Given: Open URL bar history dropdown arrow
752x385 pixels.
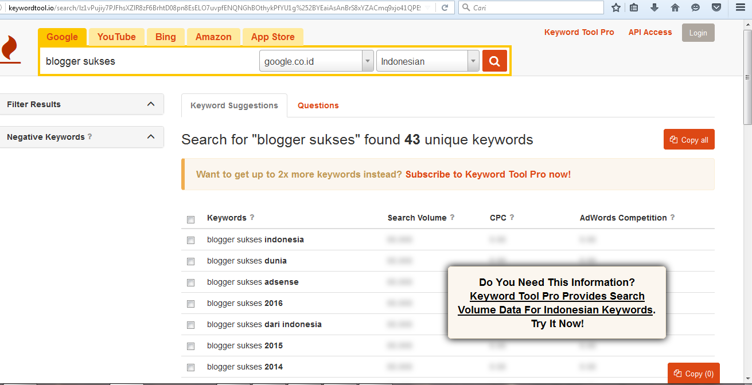Looking at the screenshot, I should tap(428, 8).
